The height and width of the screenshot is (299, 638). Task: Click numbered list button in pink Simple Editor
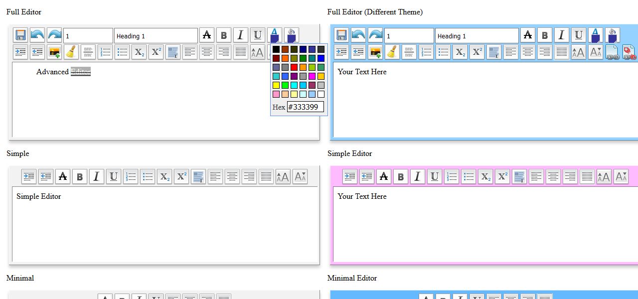pos(452,176)
